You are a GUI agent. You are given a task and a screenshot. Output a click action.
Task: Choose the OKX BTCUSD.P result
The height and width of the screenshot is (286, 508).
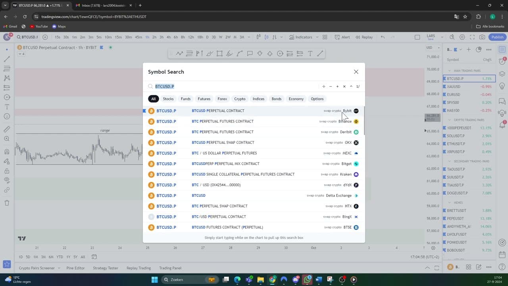(x=253, y=143)
